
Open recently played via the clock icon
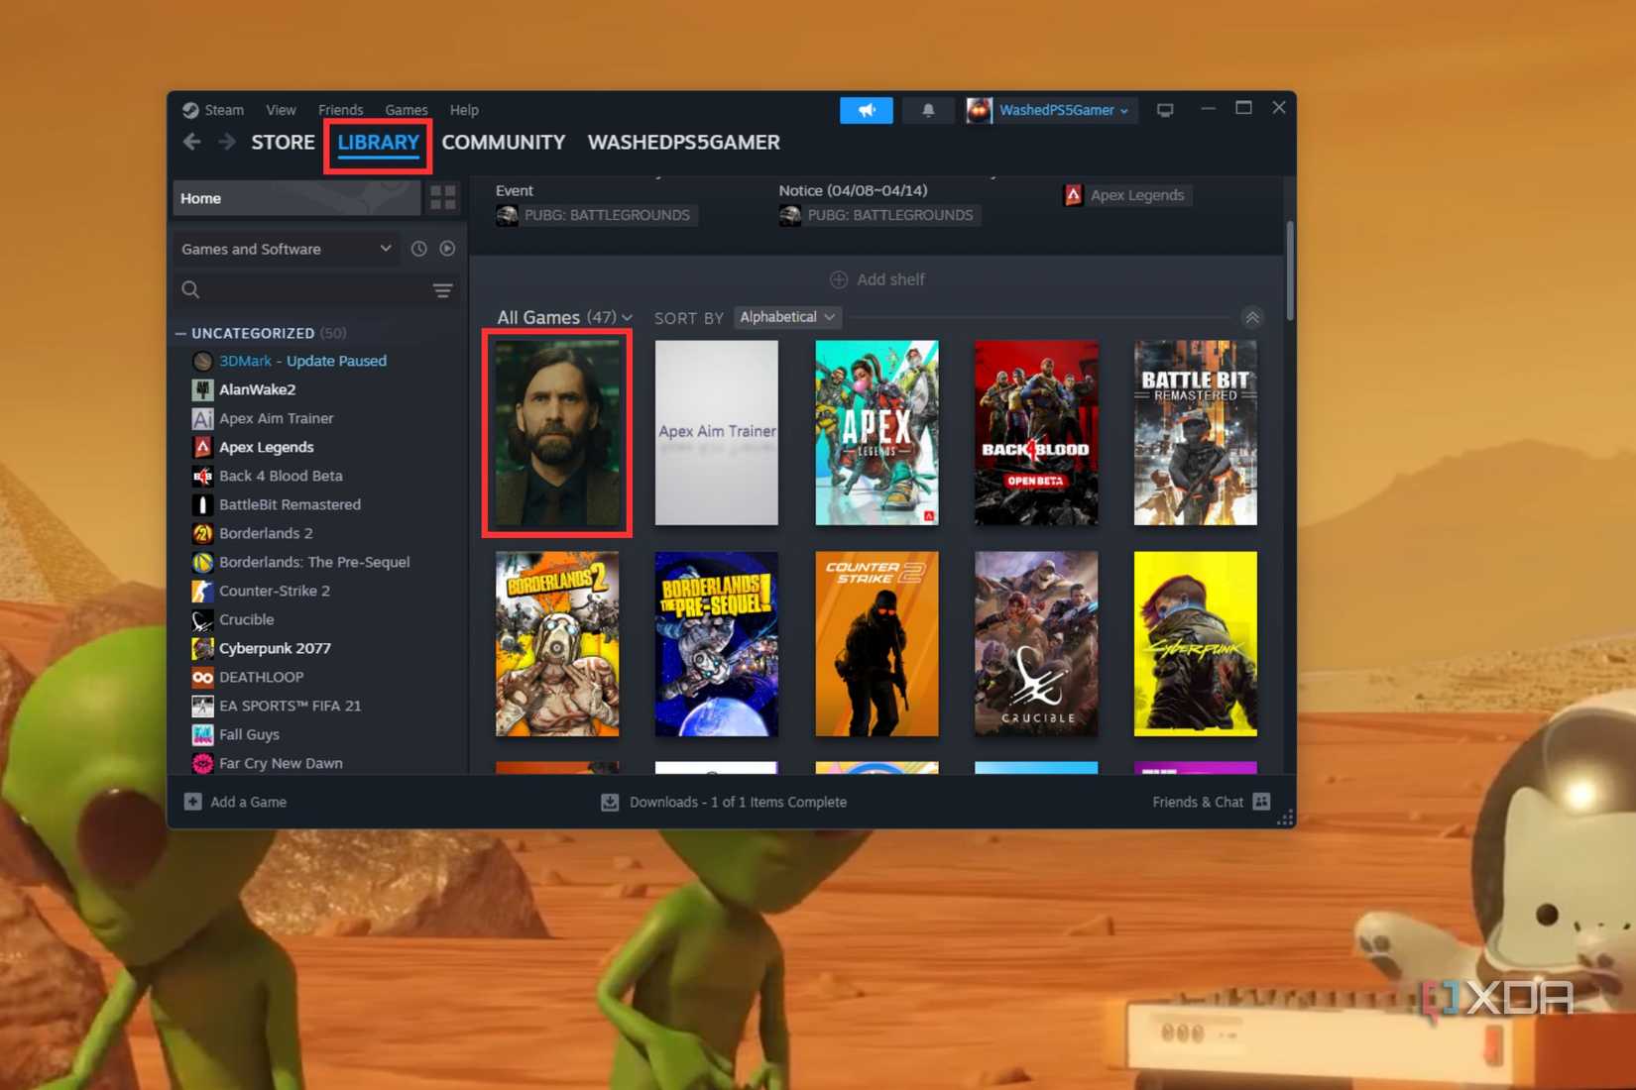(x=418, y=249)
